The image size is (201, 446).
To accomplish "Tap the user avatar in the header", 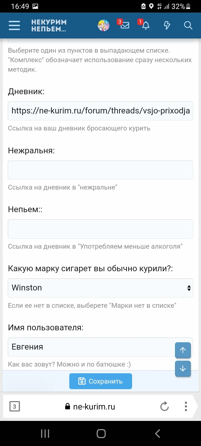I will (x=103, y=25).
